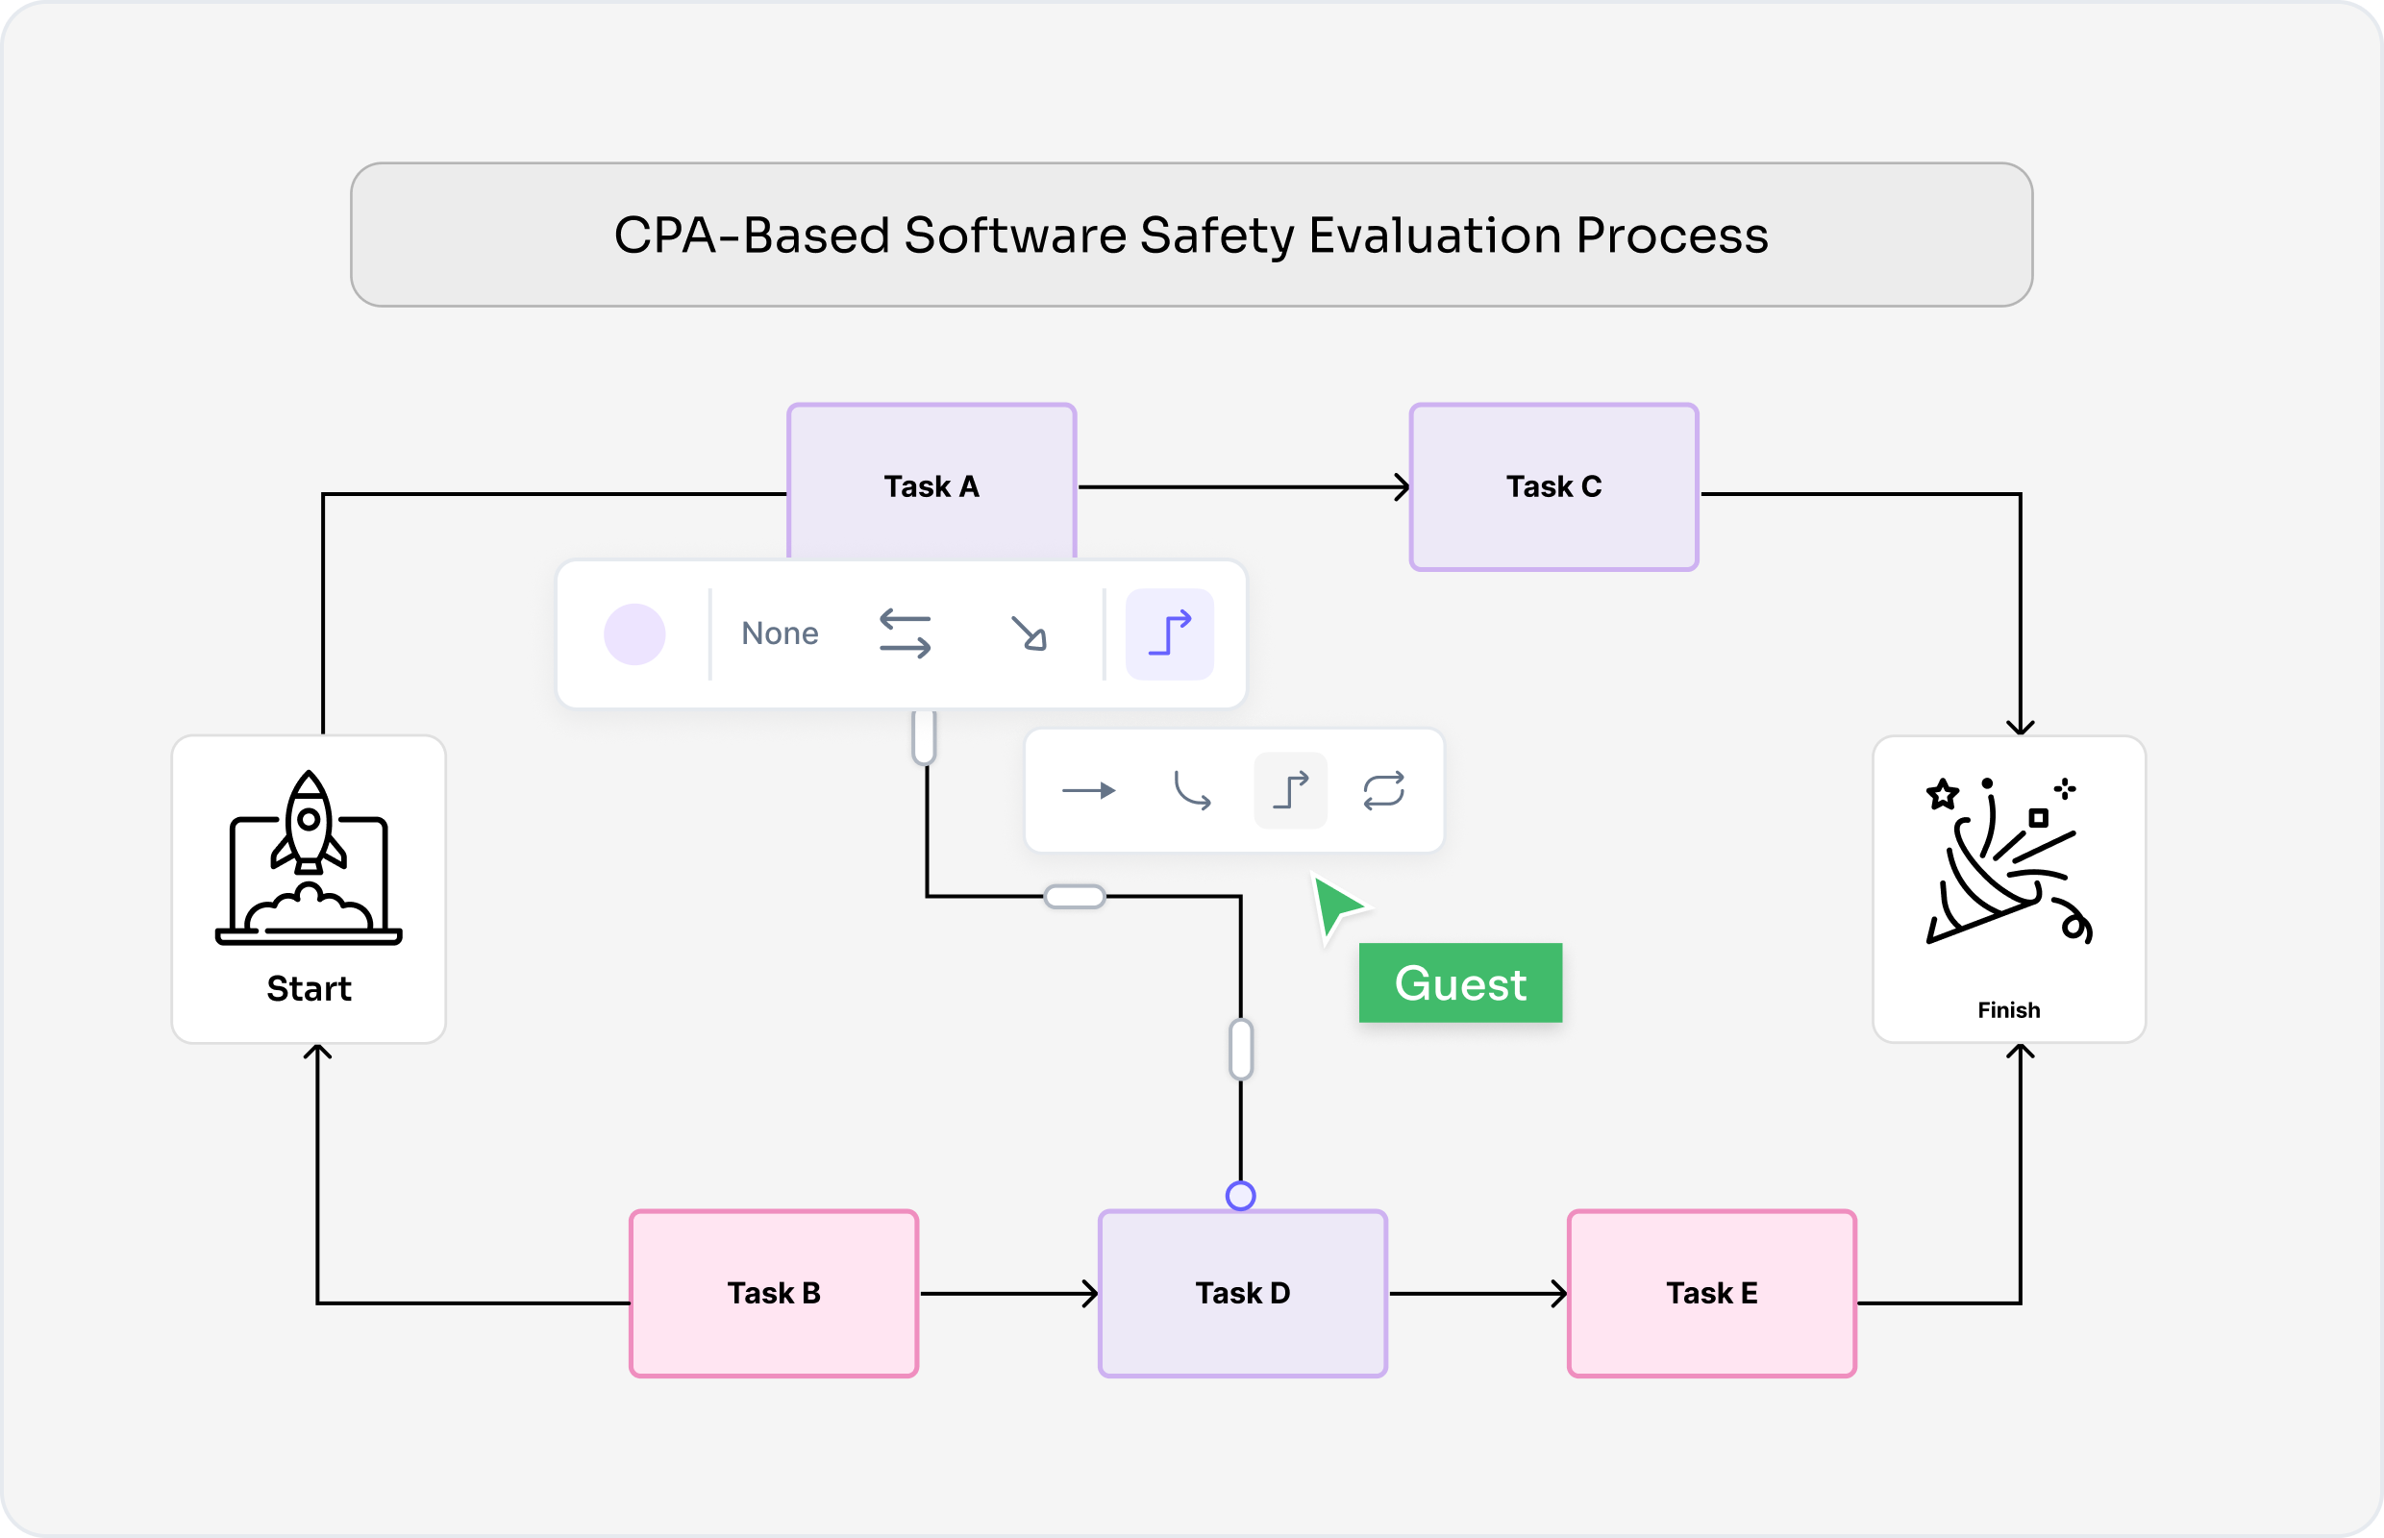The height and width of the screenshot is (1538, 2384).
Task: Pick the diagonal arrow endpoint icon
Action: pos(1029,634)
